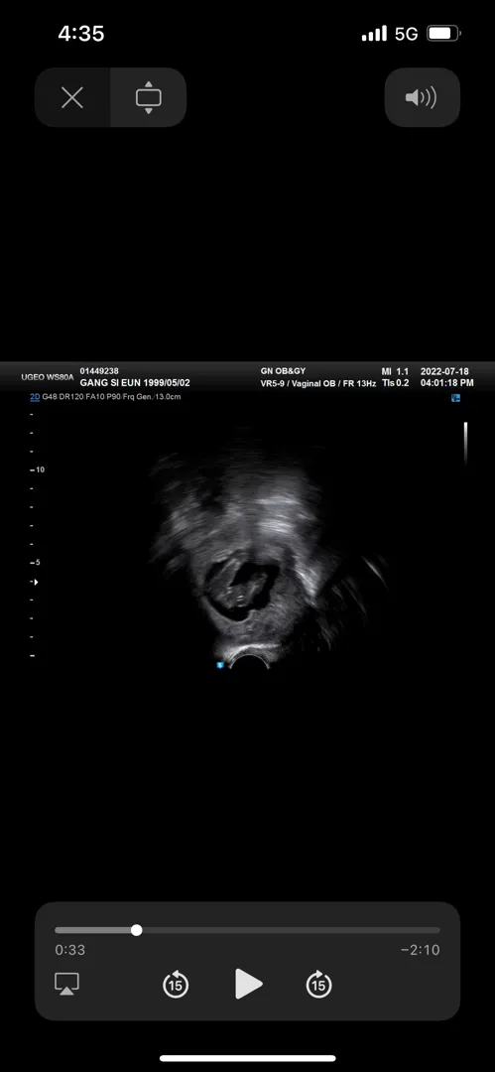The height and width of the screenshot is (1072, 495).
Task: Rewind 15 seconds
Action: click(x=176, y=985)
